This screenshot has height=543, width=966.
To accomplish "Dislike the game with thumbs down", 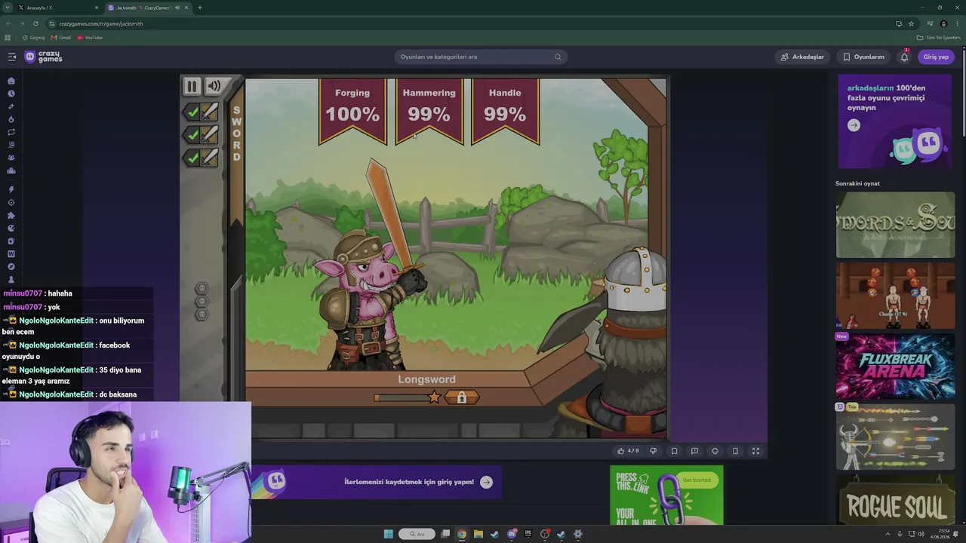I will [x=654, y=451].
